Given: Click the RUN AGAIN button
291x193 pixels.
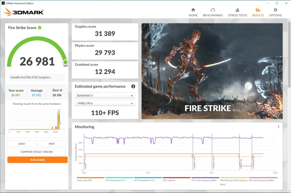Looking at the screenshot, I should pos(37,160).
